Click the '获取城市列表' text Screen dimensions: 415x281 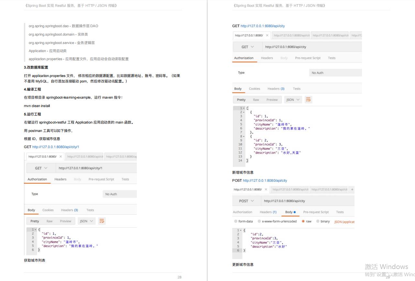35,260
